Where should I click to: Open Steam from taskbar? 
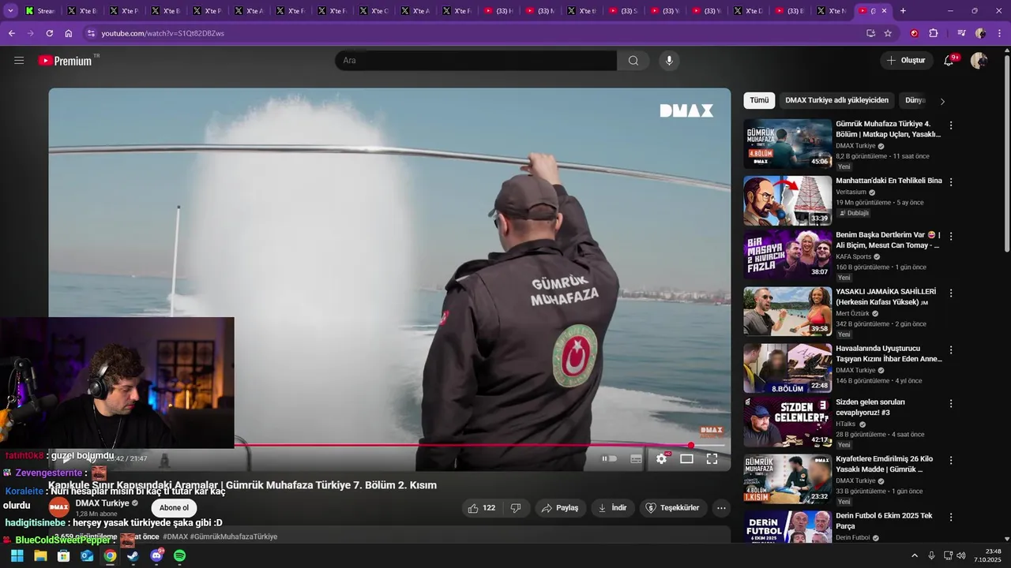tap(133, 556)
